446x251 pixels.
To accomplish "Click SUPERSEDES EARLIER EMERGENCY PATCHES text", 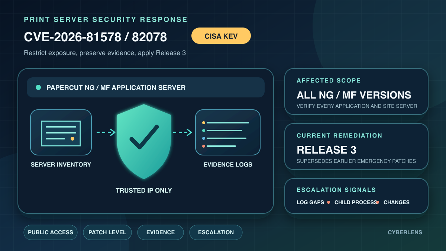I will coord(356,161).
